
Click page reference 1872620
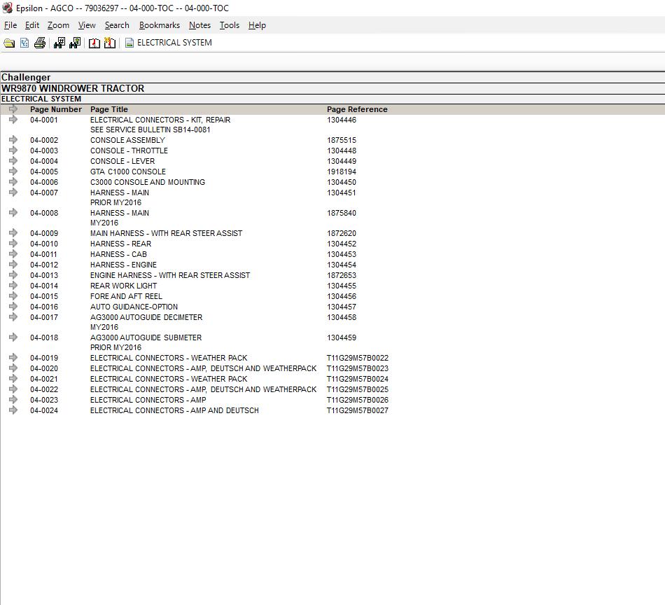342,233
